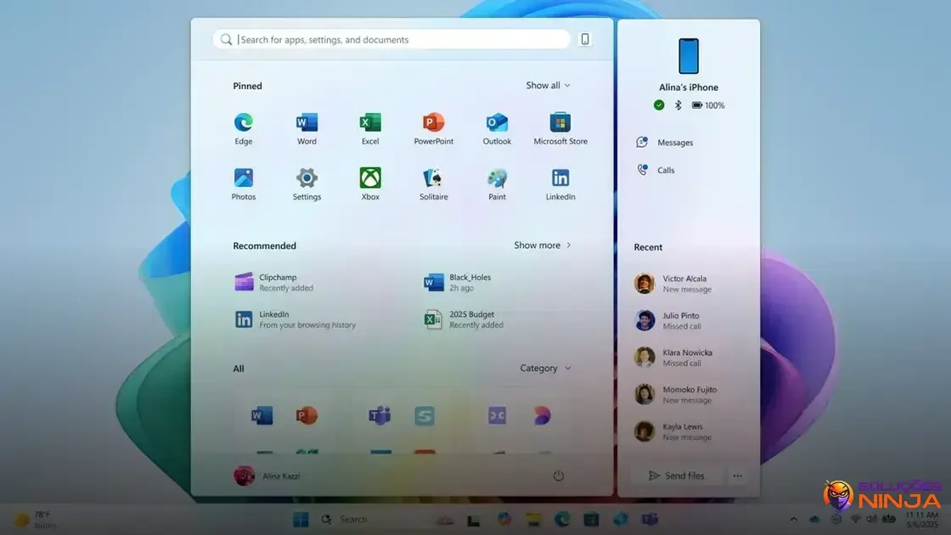Image resolution: width=951 pixels, height=535 pixels.
Task: Open the purple square icon in All
Action: pos(497,415)
